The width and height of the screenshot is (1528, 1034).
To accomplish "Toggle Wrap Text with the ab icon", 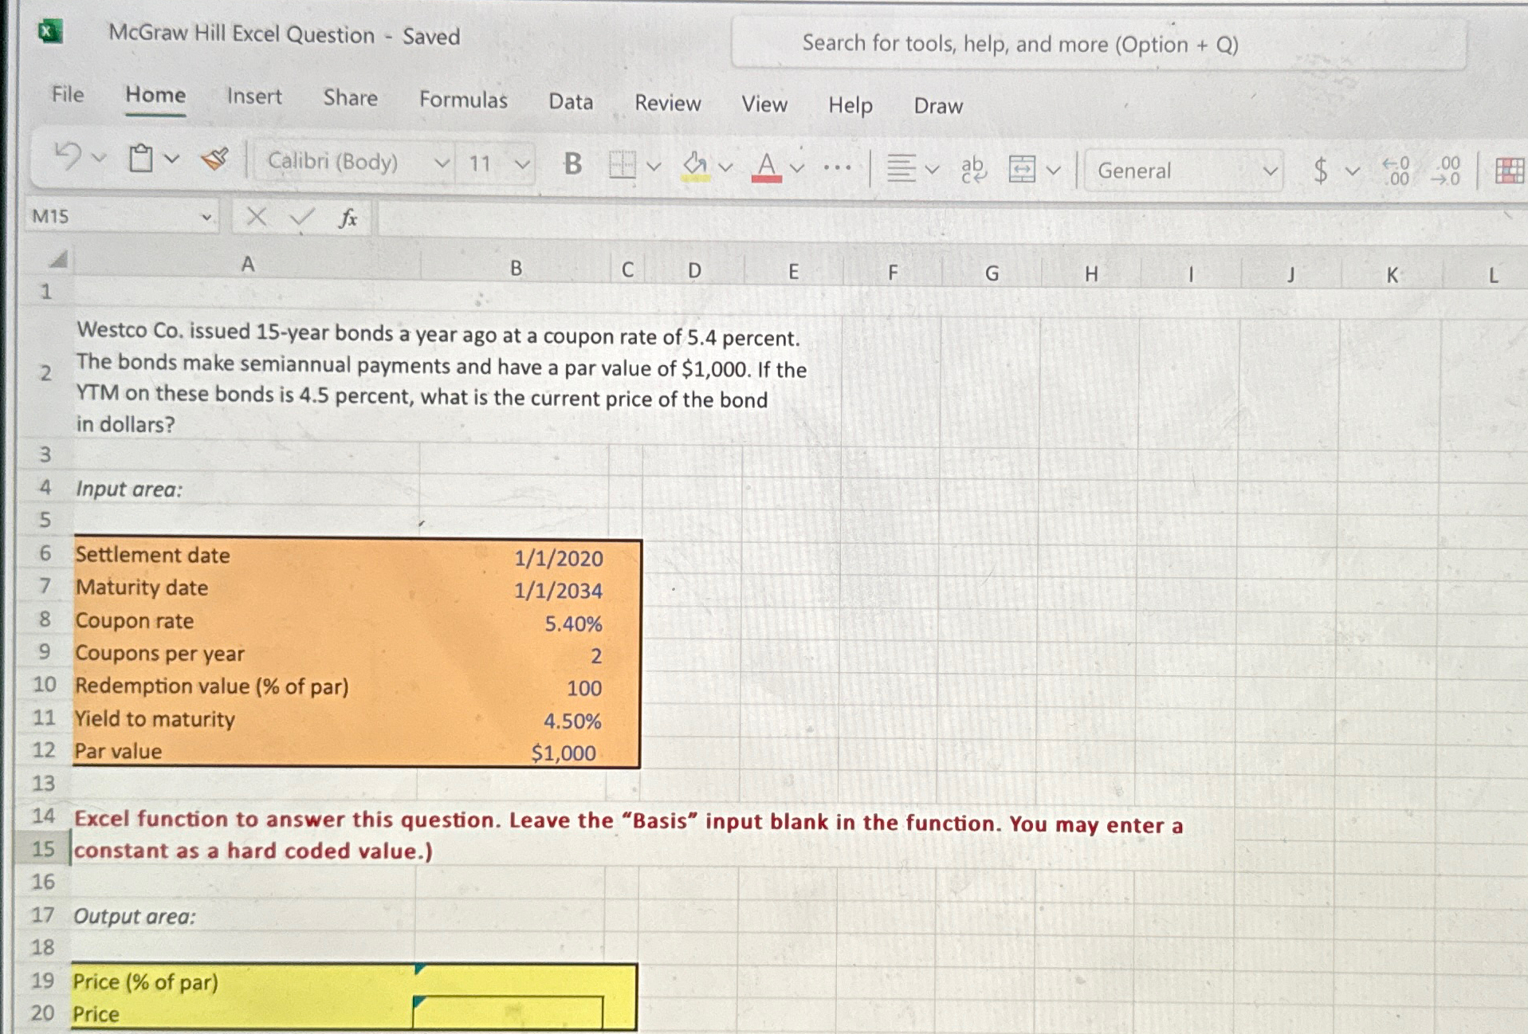I will click(x=974, y=170).
